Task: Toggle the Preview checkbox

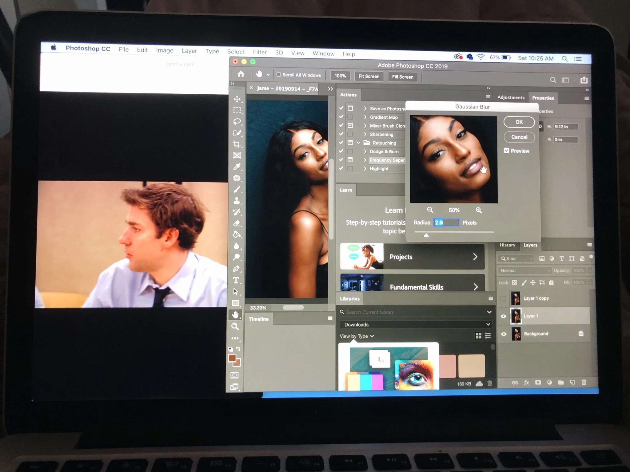Action: (506, 151)
